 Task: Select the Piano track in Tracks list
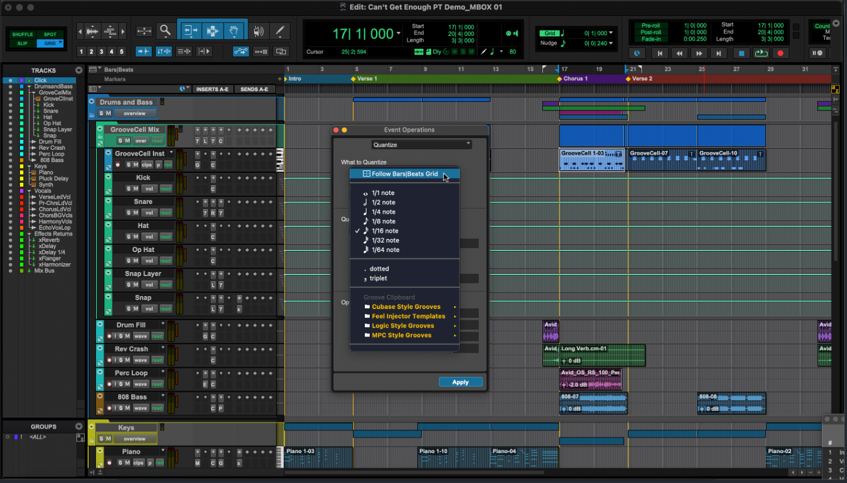(x=46, y=173)
